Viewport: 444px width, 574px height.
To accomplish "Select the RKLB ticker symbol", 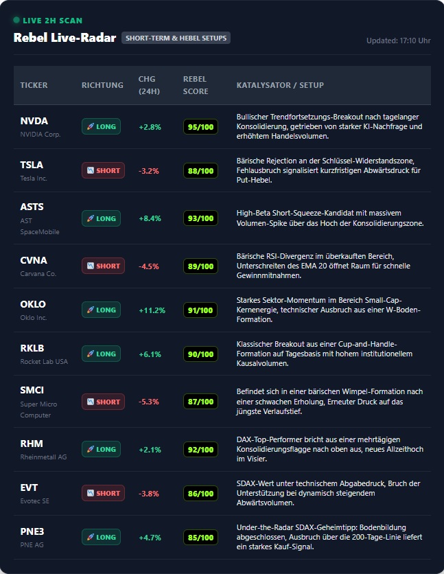I will point(32,348).
